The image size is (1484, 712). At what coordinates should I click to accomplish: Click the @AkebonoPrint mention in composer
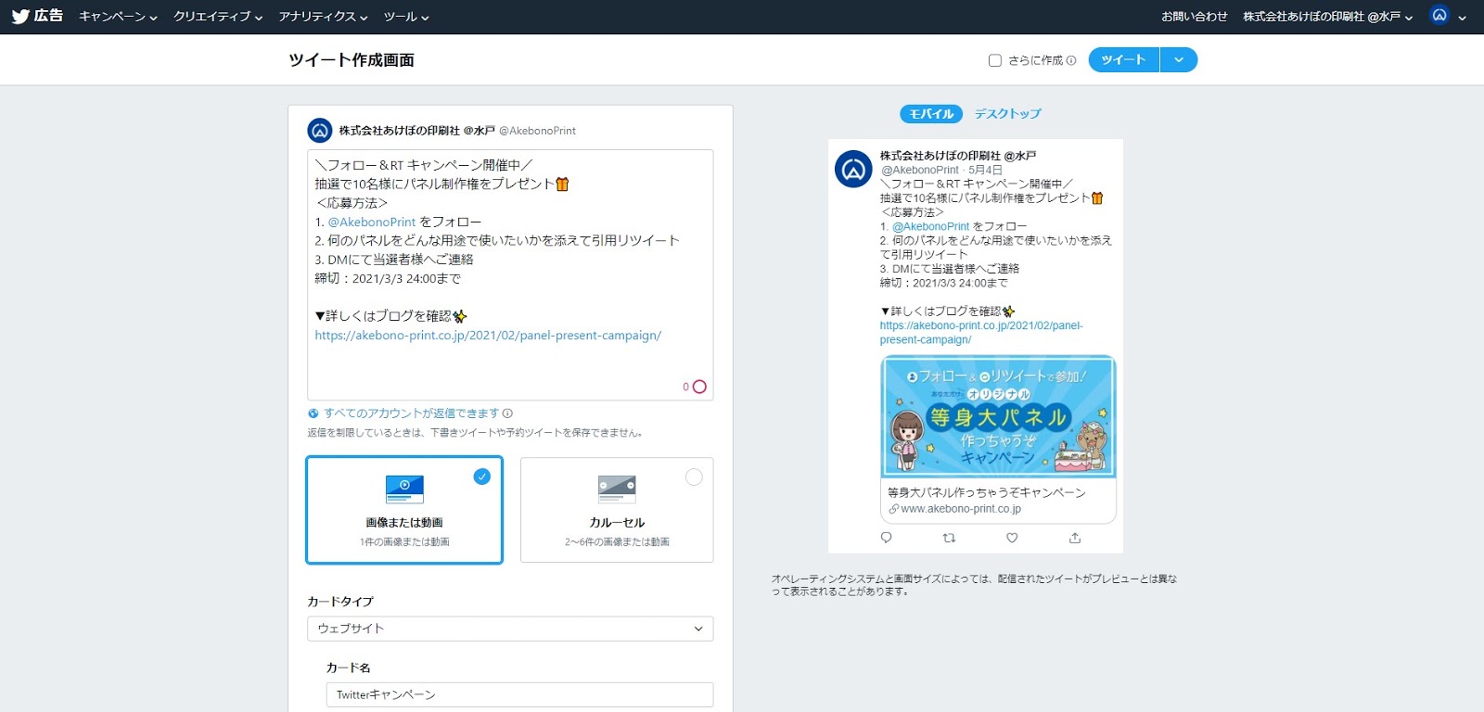pos(372,222)
